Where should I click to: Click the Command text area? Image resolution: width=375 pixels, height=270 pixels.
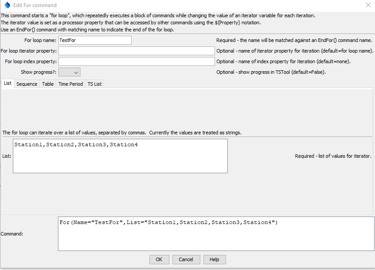[216, 234]
